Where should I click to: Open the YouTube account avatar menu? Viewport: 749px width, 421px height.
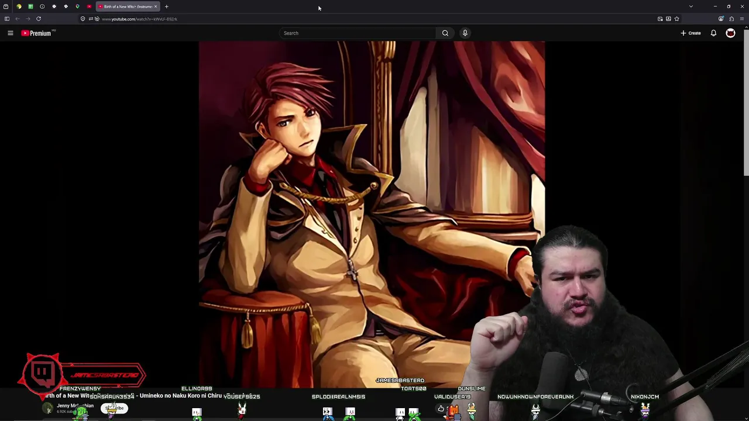730,33
